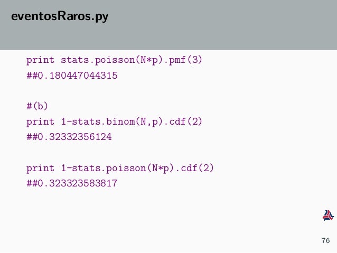Click the #(b) comment line
The width and height of the screenshot is (337, 253).
coord(37,106)
